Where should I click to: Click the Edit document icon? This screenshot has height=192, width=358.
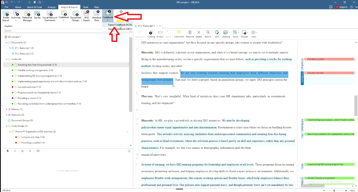[217, 34]
